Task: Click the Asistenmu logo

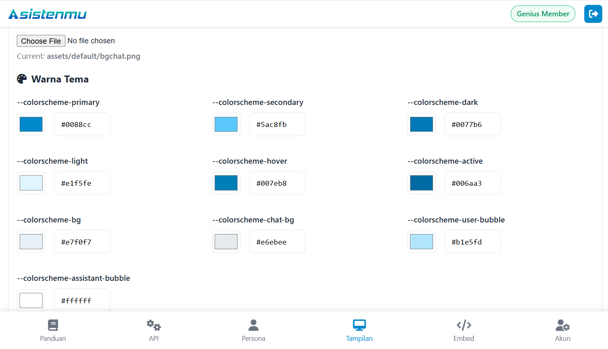Action: pyautogui.click(x=47, y=13)
